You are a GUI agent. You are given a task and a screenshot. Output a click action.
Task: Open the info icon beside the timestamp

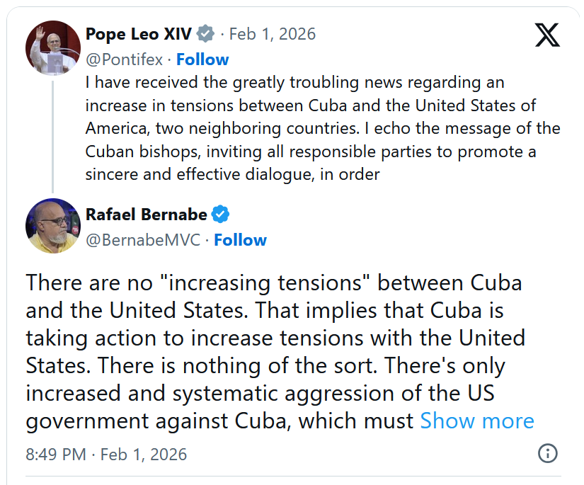[548, 453]
